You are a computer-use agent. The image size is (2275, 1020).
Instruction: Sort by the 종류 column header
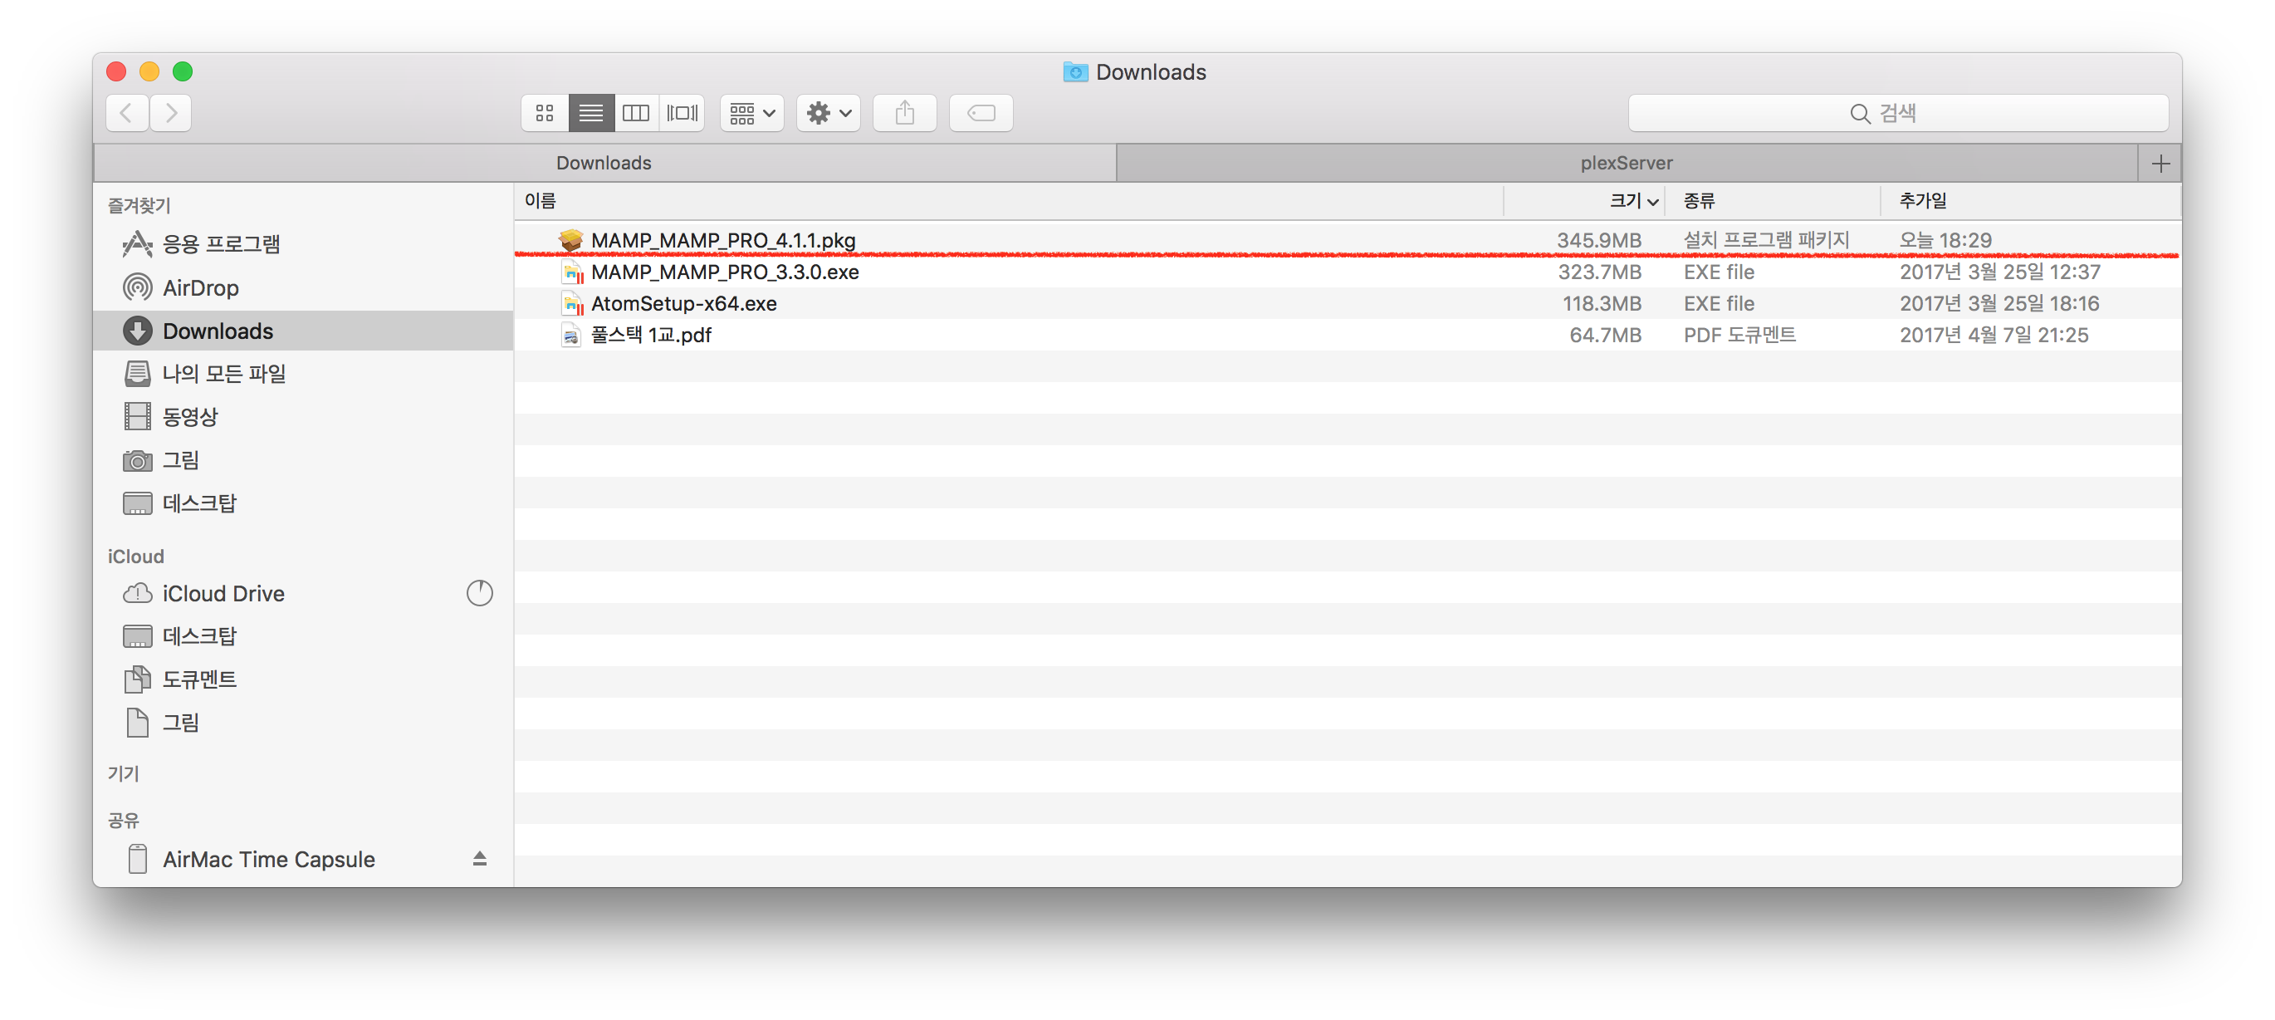(1773, 201)
